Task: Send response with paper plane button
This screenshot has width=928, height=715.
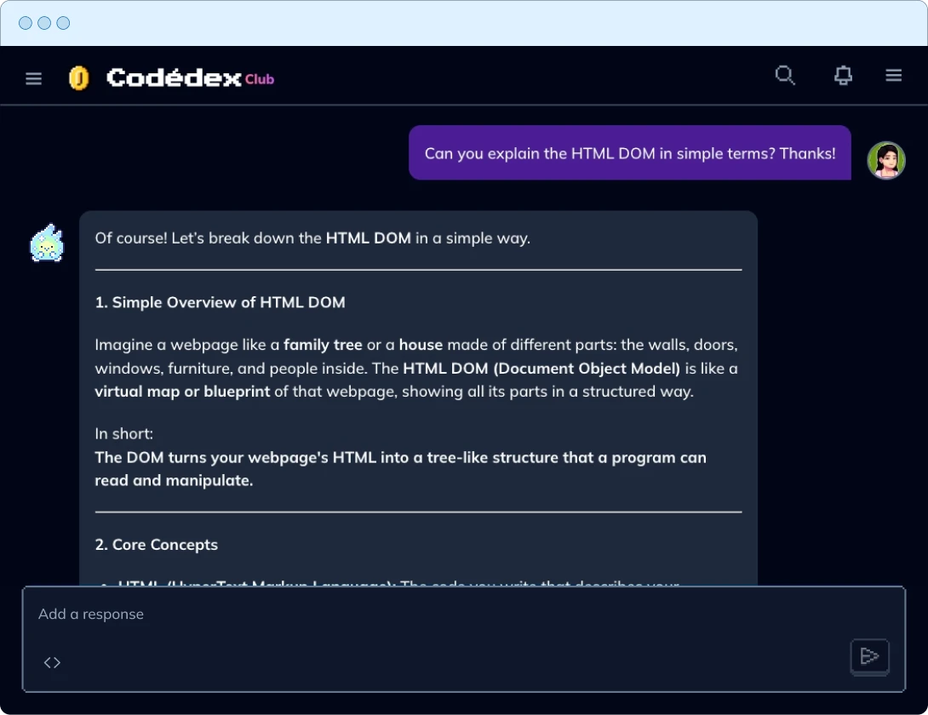Action: 869,656
